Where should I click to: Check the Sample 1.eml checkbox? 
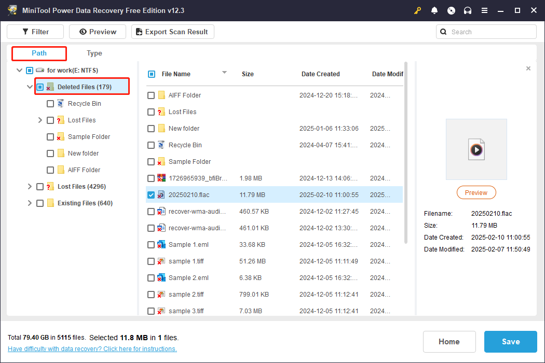tap(151, 245)
